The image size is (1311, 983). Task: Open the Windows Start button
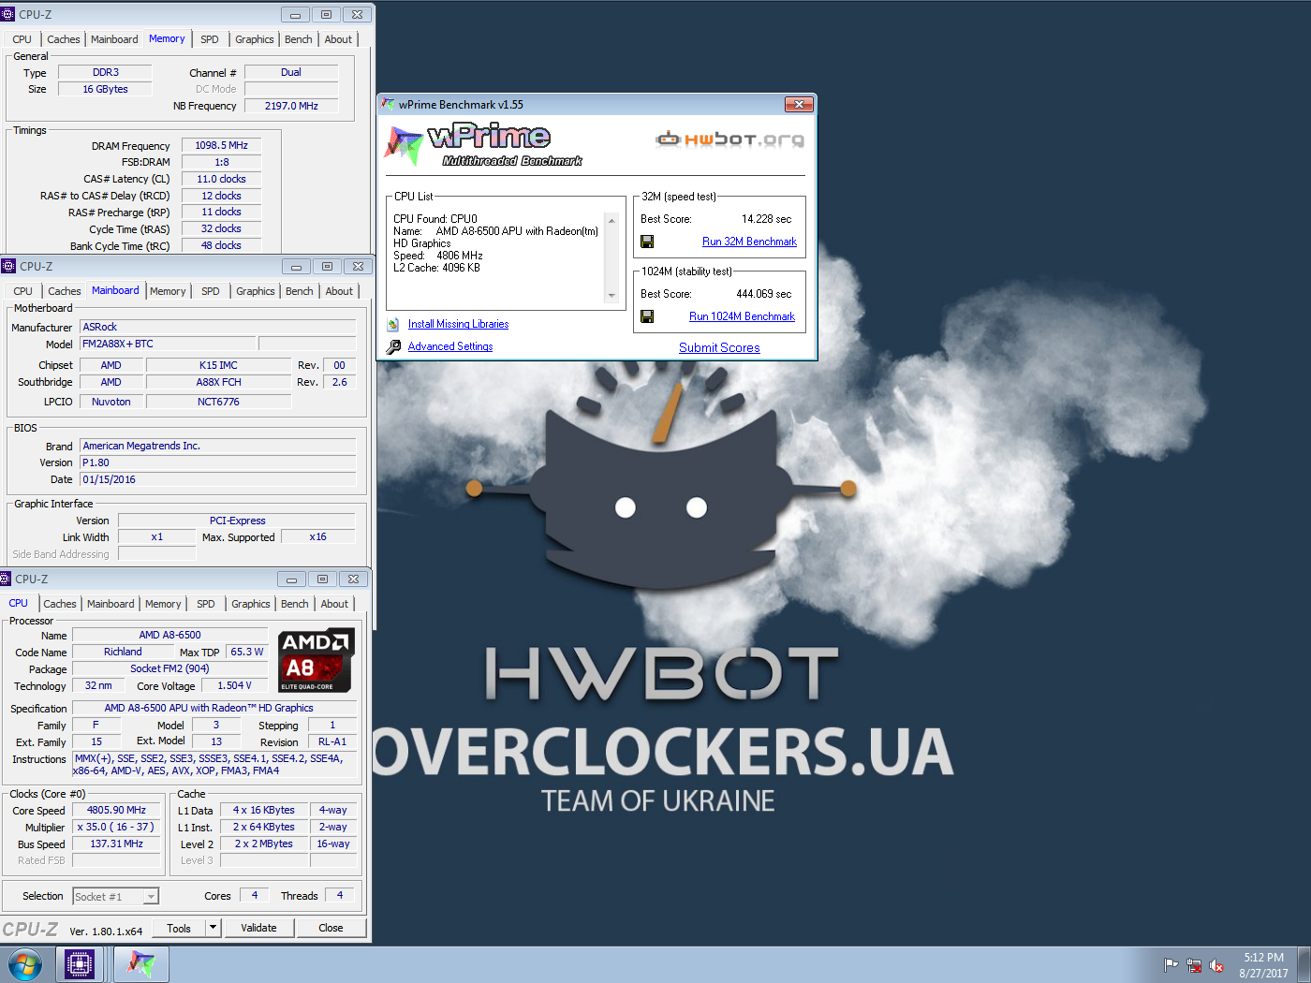coord(25,964)
